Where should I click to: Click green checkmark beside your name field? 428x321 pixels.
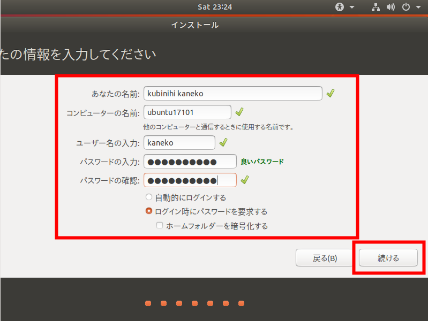(x=331, y=93)
